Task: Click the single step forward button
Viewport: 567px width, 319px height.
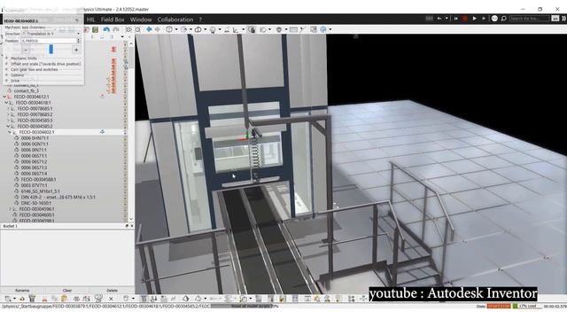Action: coord(484,19)
